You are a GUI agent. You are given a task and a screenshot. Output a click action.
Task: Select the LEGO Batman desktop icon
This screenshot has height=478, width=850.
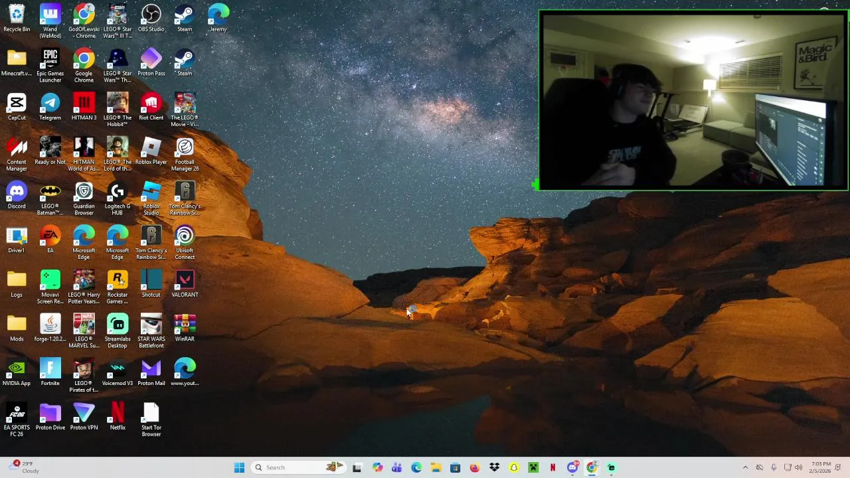[x=50, y=199]
